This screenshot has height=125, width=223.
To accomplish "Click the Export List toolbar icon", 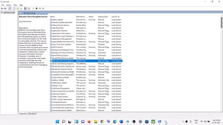I will coord(21,8).
